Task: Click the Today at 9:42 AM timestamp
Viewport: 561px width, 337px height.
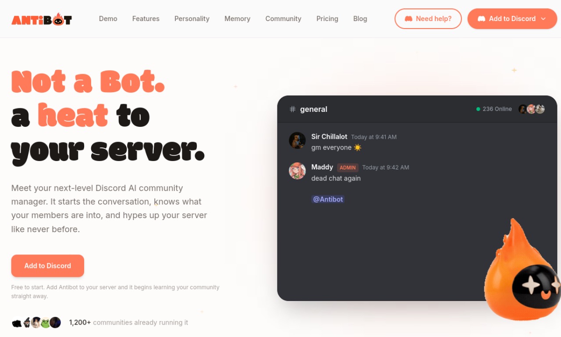Action: 386,167
